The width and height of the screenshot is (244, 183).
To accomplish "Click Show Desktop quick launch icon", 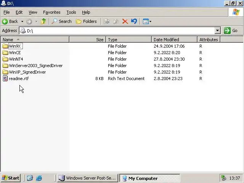I will (30, 178).
